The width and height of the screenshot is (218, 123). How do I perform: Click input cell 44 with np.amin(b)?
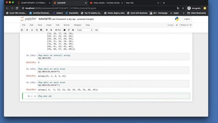tap(113, 57)
